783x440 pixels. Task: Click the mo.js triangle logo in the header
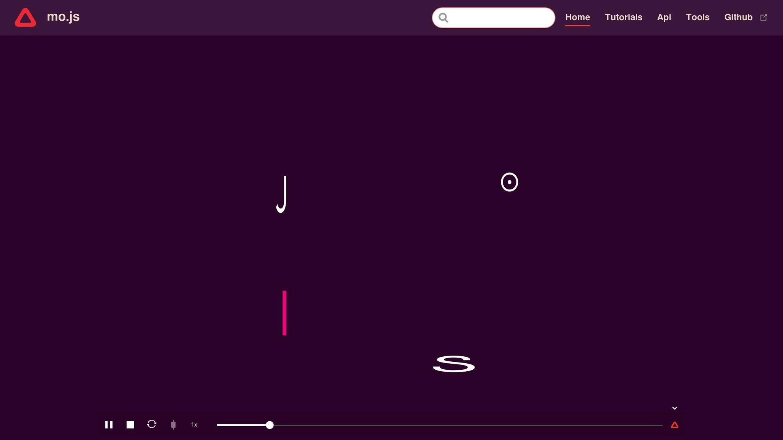pos(25,17)
